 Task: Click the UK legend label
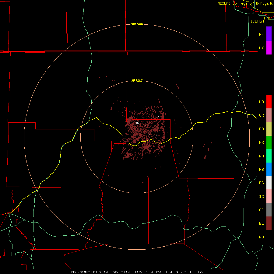click(261, 48)
